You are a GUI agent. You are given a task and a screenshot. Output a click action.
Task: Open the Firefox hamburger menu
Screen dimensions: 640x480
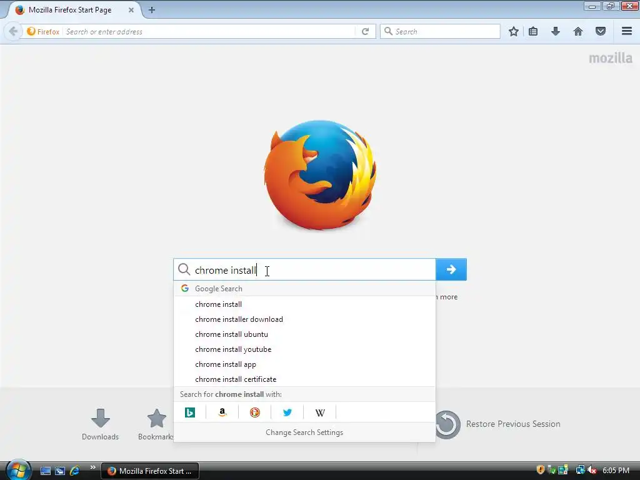coord(627,31)
